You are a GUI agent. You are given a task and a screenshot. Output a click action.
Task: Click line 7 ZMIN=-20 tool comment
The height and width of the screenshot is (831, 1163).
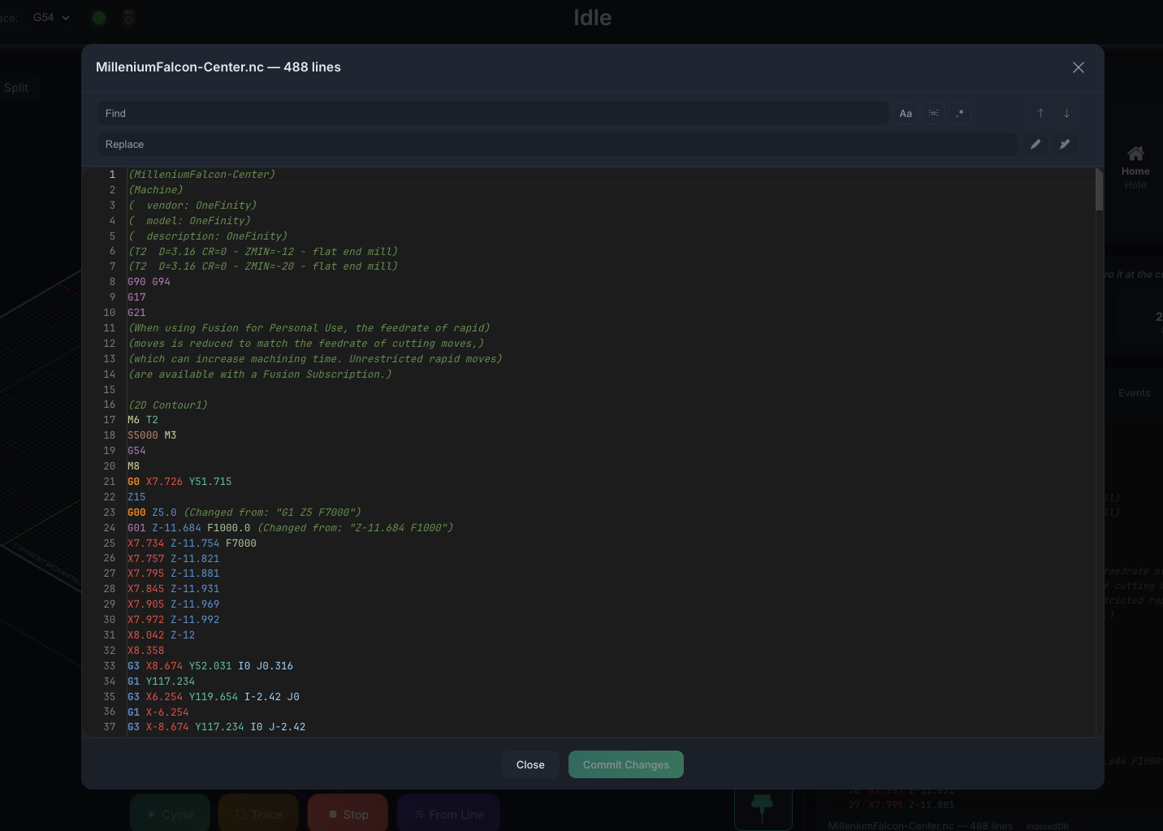(x=263, y=266)
